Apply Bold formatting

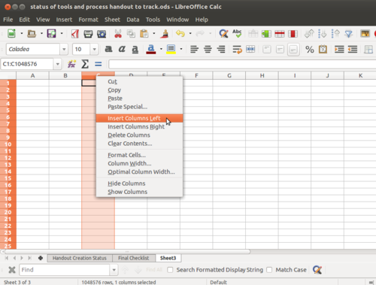click(108, 49)
